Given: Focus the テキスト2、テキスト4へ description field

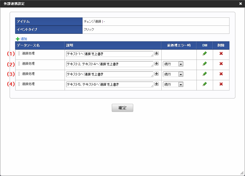Looking at the screenshot, I should point(110,64).
